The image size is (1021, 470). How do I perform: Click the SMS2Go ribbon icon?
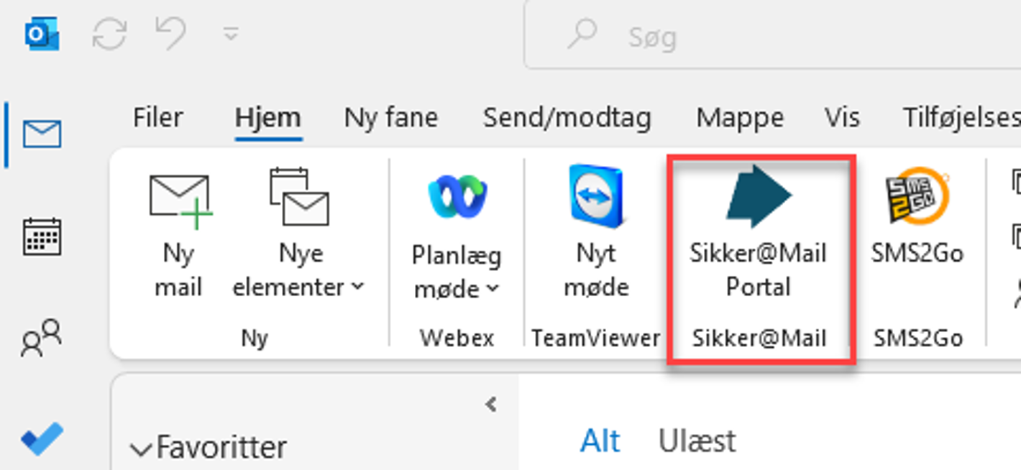click(x=917, y=216)
